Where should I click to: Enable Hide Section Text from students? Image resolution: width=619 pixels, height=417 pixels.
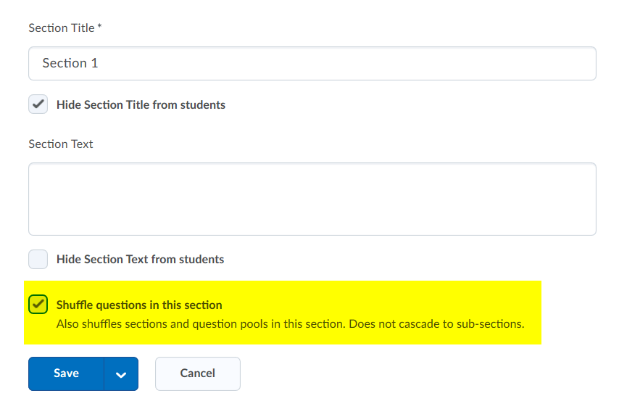point(38,259)
